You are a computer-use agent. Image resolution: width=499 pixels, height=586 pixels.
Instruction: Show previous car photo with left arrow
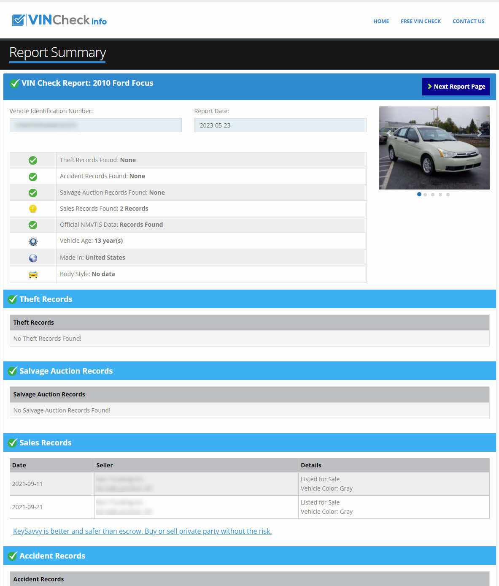(x=389, y=133)
